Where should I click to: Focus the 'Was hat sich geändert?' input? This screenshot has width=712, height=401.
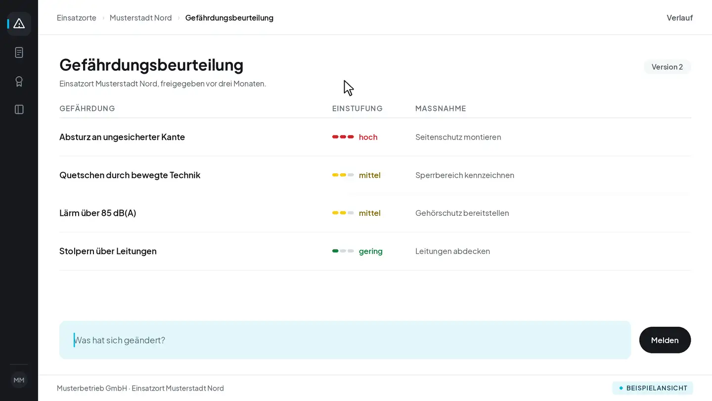[x=345, y=340]
